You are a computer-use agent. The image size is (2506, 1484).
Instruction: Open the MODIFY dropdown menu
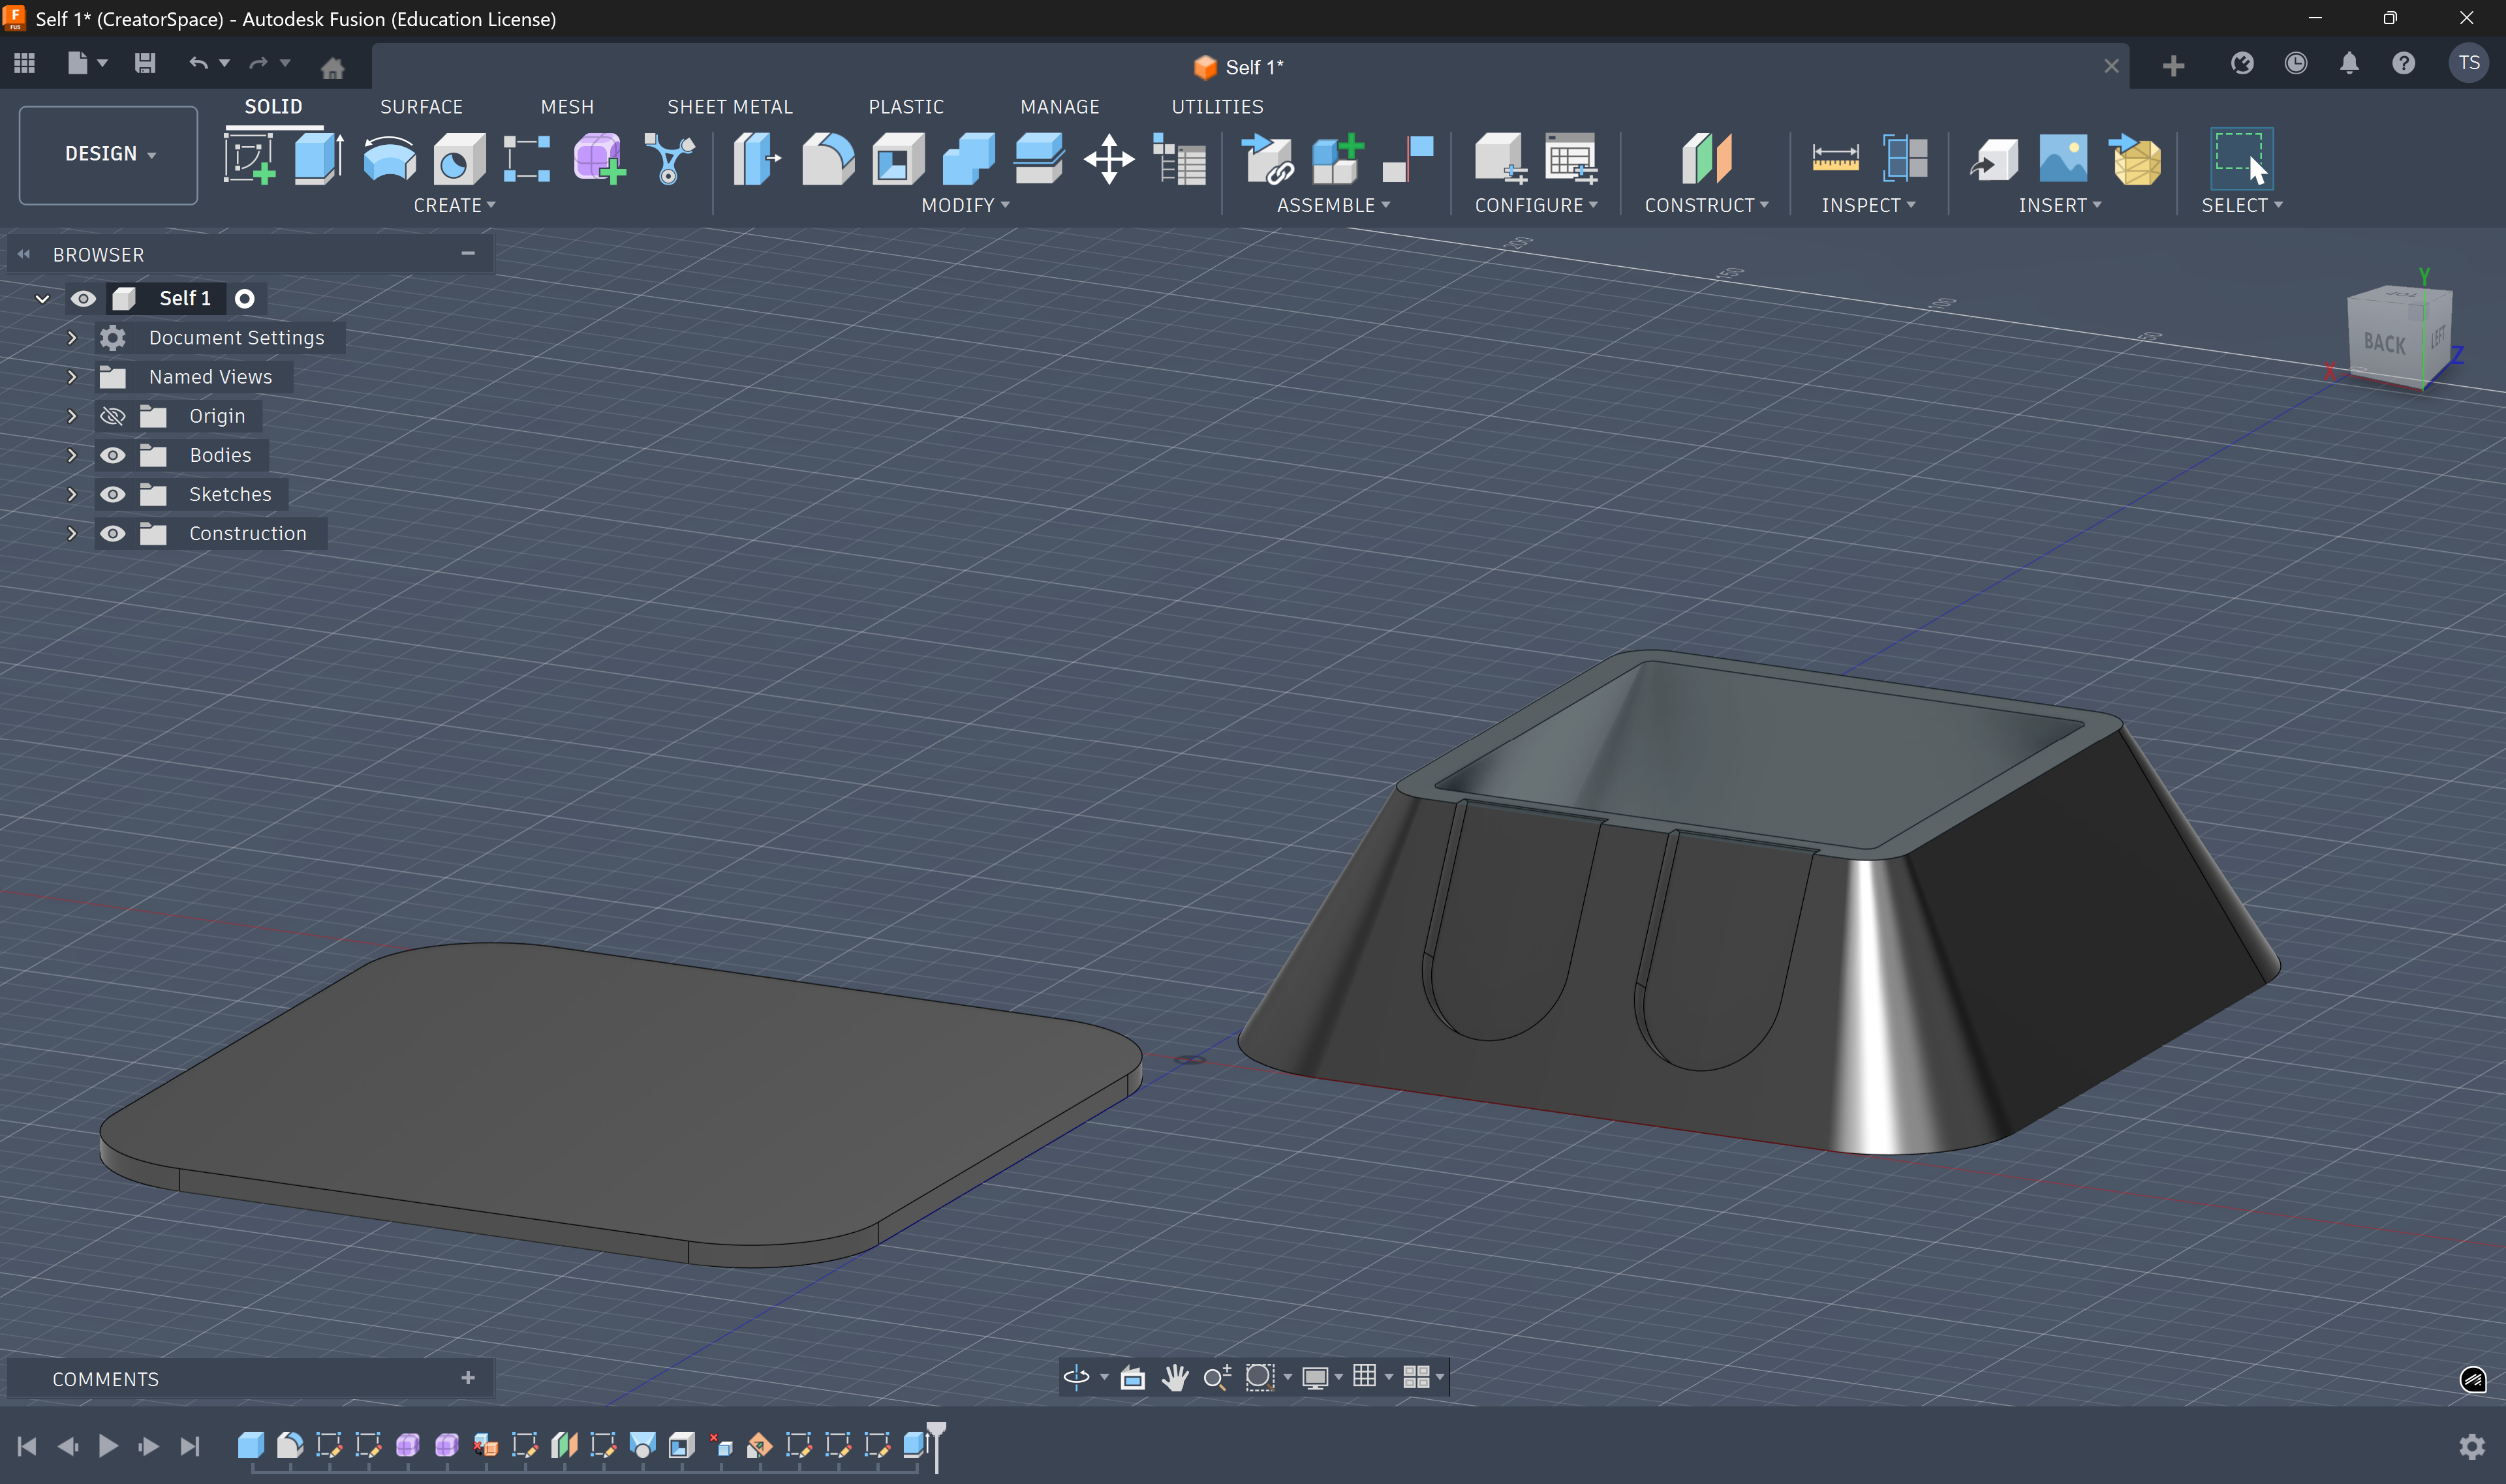[x=965, y=205]
